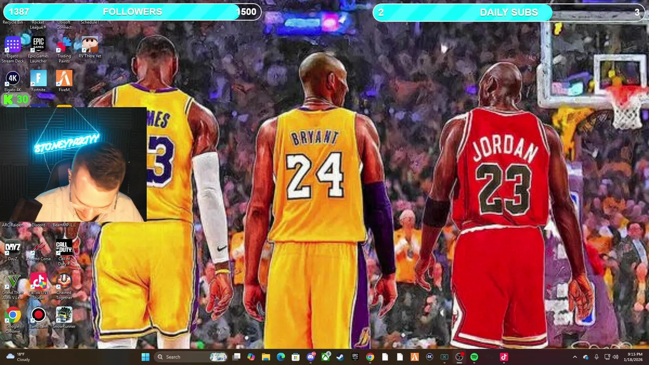Select the RV There Yet game shortcut

pyautogui.click(x=90, y=48)
